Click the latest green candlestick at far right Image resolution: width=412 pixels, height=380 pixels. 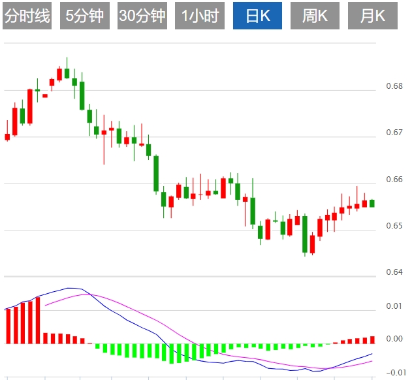pos(372,204)
